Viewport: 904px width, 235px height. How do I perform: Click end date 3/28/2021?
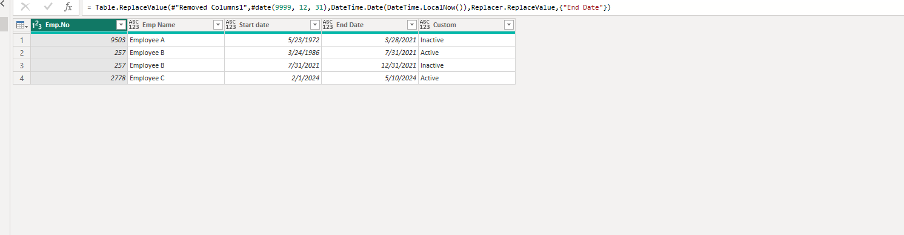pos(370,40)
